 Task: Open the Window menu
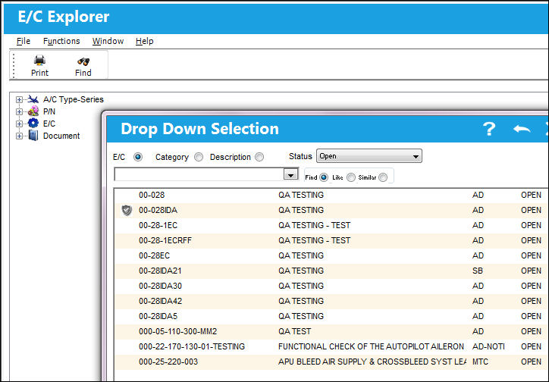pyautogui.click(x=108, y=41)
